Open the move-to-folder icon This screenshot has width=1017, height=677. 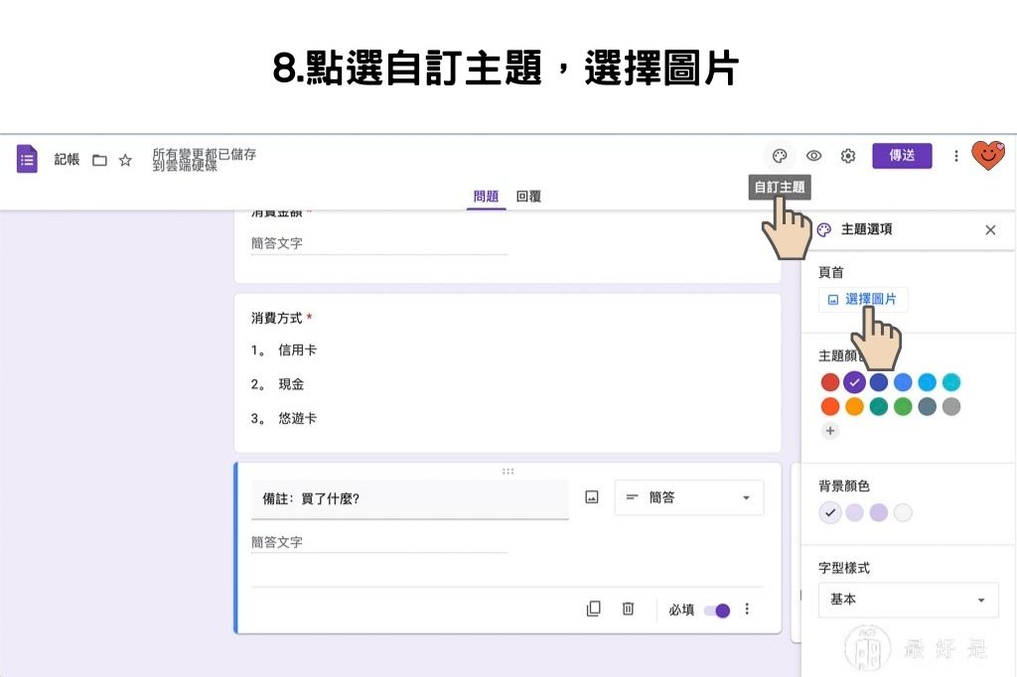pyautogui.click(x=100, y=159)
